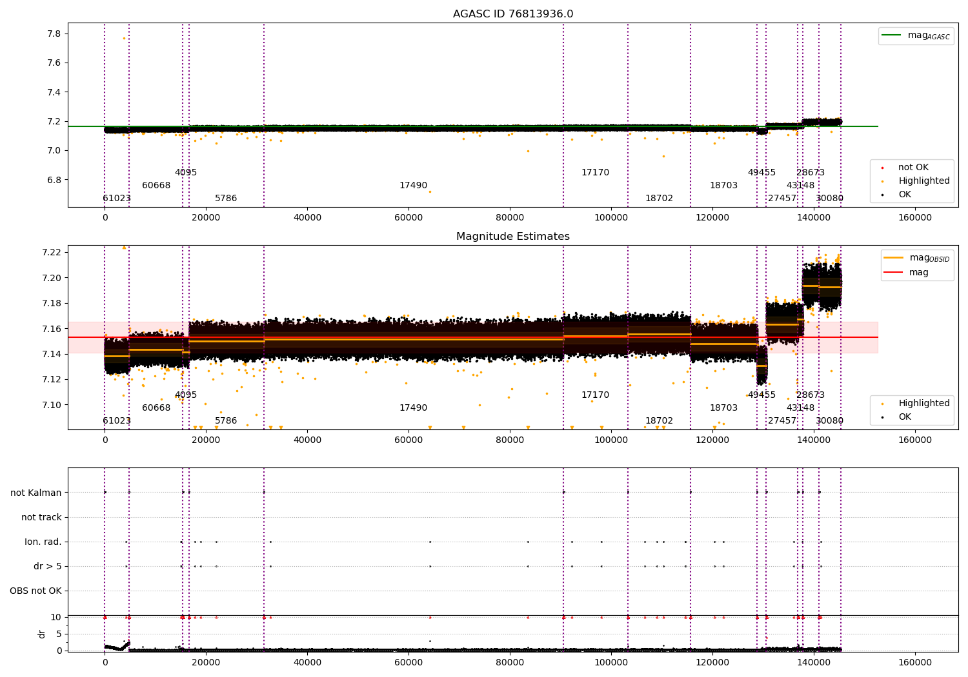This screenshot has height=677, width=968.
Task: Click obsid label 61023 in top plot
Action: tap(117, 199)
